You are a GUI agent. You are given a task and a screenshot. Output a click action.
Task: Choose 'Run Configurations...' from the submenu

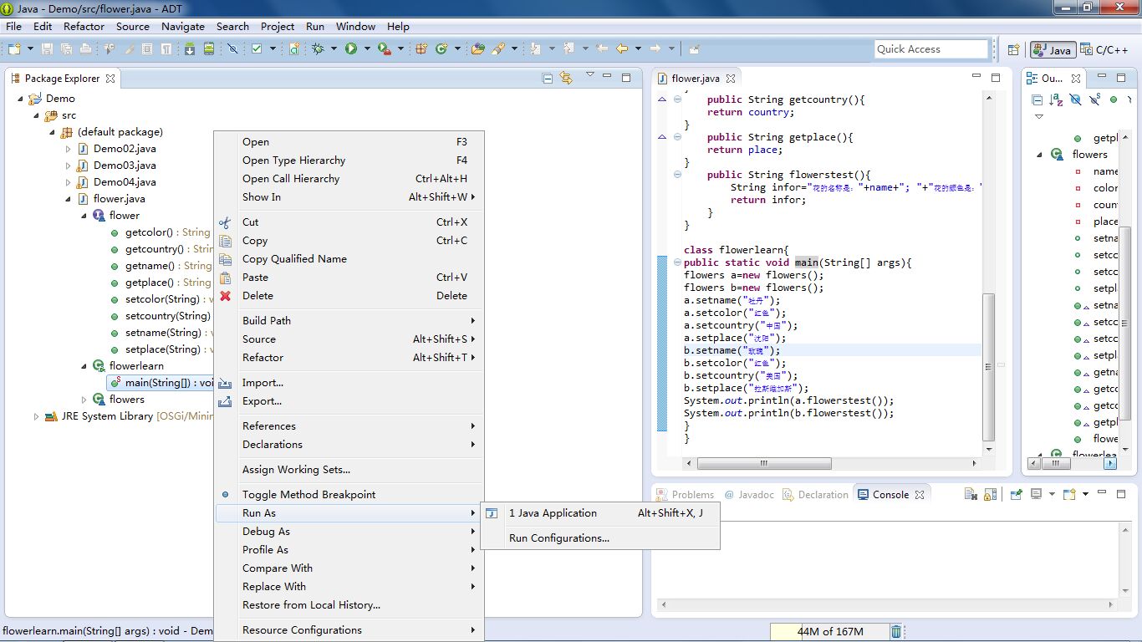[x=600, y=538]
